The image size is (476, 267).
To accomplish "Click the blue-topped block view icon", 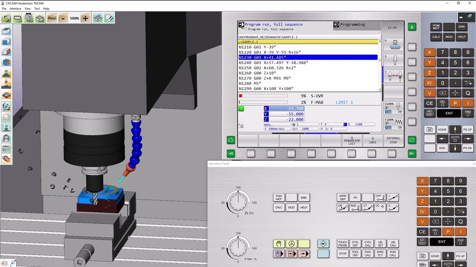I will [x=98, y=18].
